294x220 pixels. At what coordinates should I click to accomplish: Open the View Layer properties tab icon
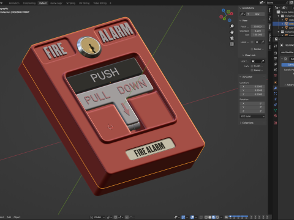tap(276, 64)
